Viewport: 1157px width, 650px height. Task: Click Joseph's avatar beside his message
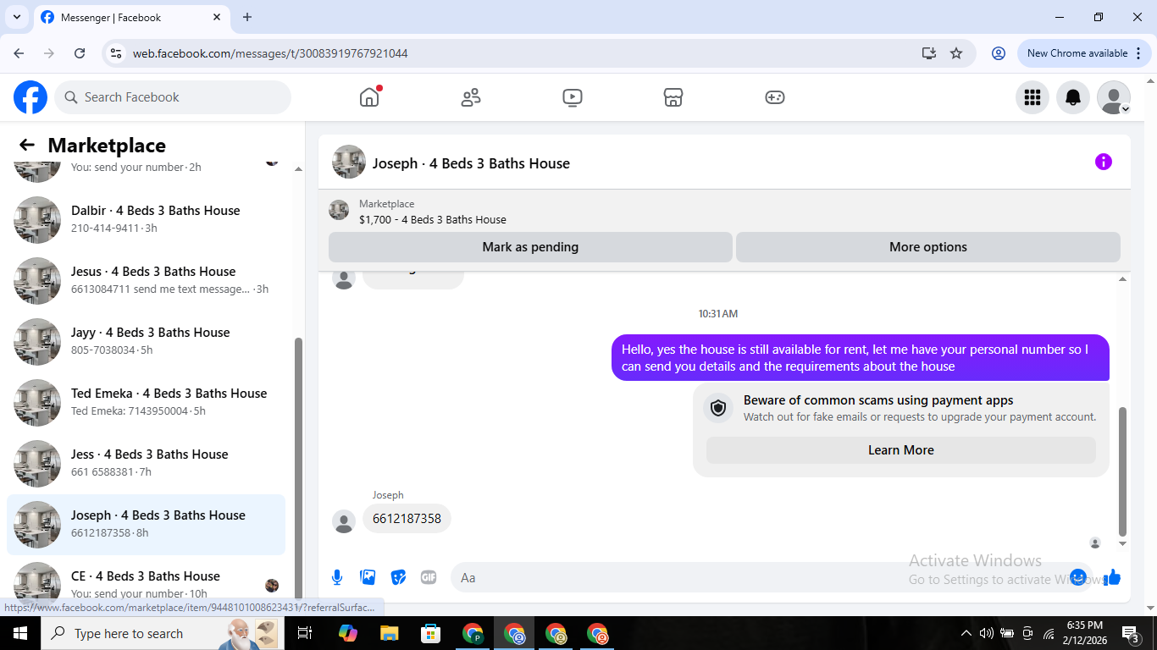344,521
